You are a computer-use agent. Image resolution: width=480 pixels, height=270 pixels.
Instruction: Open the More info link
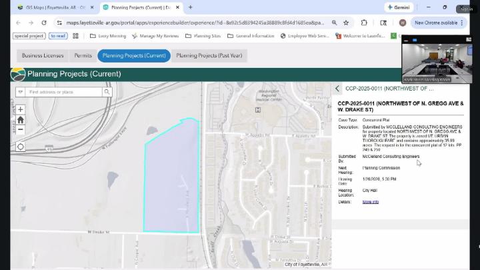tap(370, 201)
